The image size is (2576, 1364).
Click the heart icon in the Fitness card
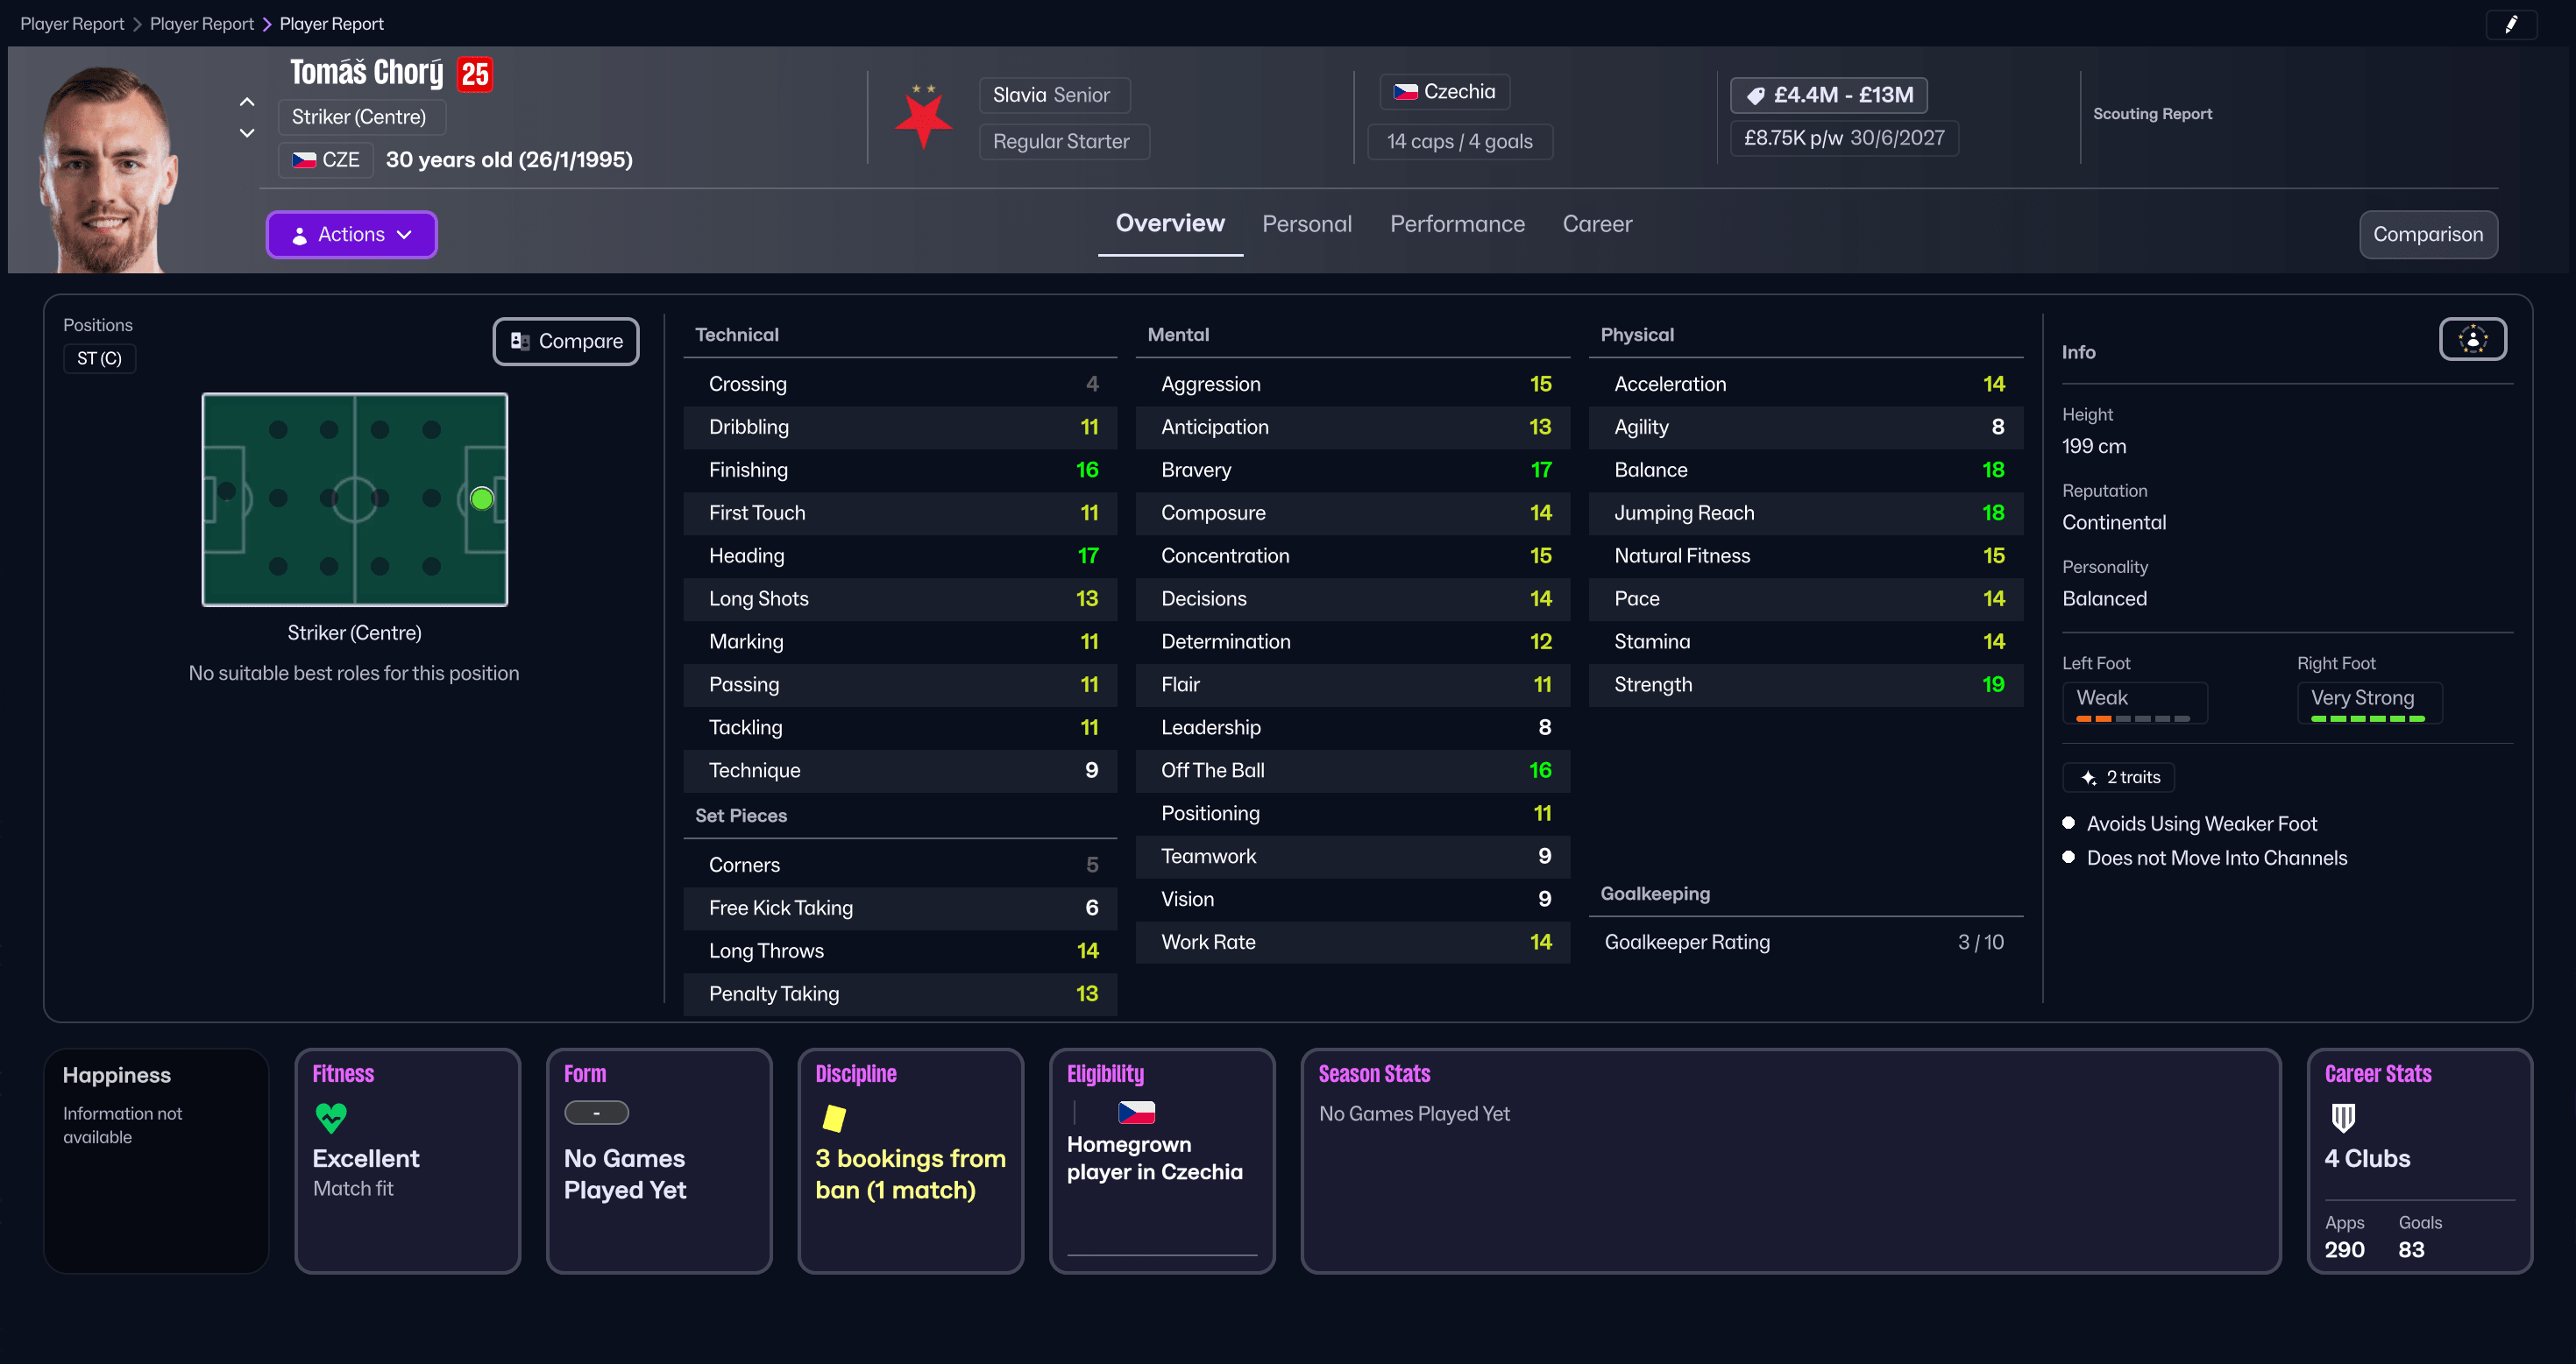[x=331, y=1117]
